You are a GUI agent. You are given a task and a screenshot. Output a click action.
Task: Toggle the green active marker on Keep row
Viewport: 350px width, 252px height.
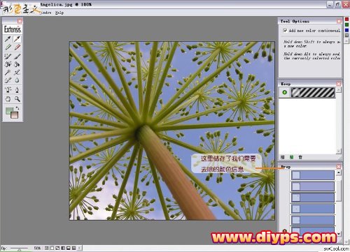click(284, 92)
